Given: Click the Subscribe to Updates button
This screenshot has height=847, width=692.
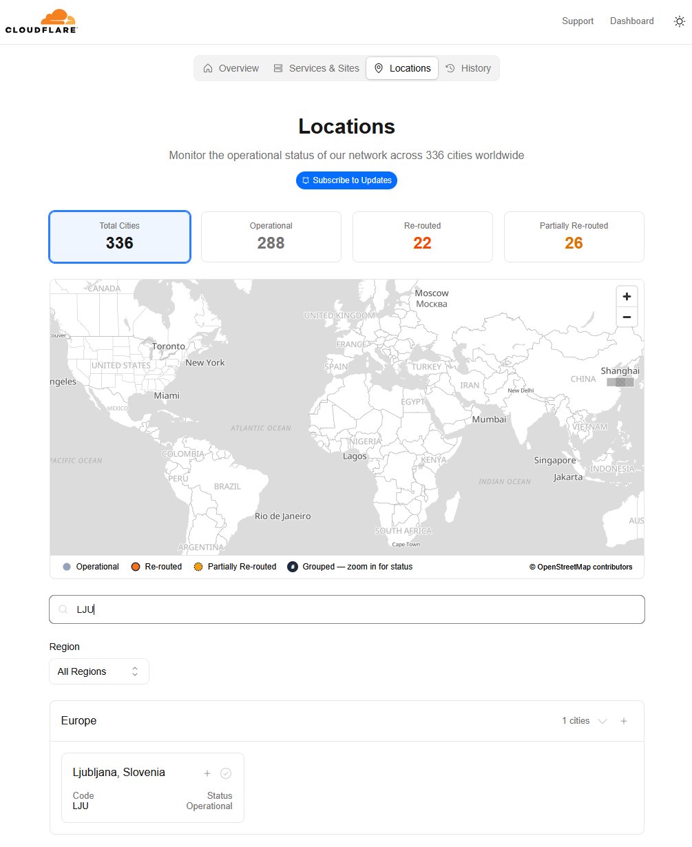Looking at the screenshot, I should (346, 180).
